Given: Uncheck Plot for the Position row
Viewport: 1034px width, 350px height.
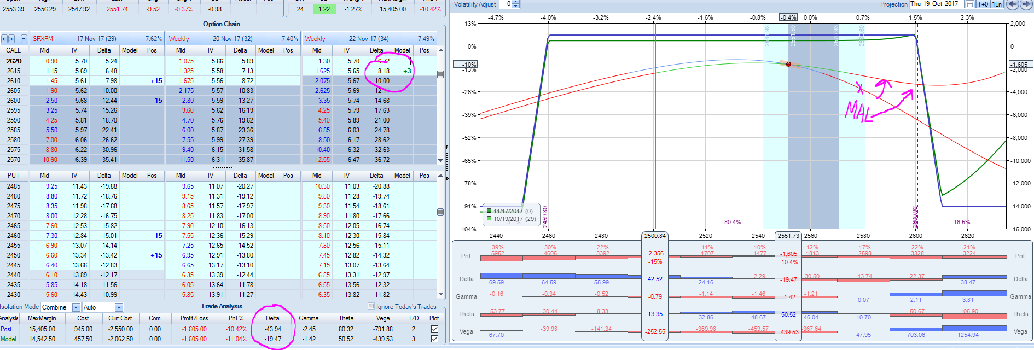Looking at the screenshot, I should (434, 329).
